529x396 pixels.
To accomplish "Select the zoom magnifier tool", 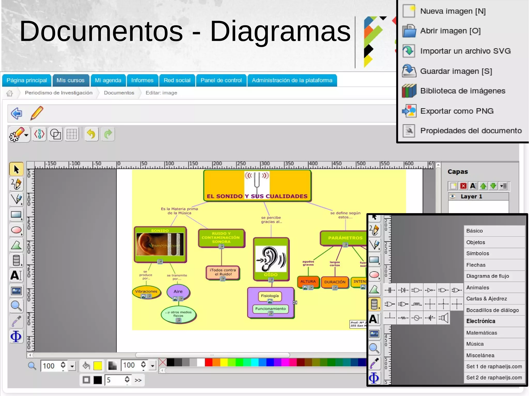I will [x=16, y=306].
